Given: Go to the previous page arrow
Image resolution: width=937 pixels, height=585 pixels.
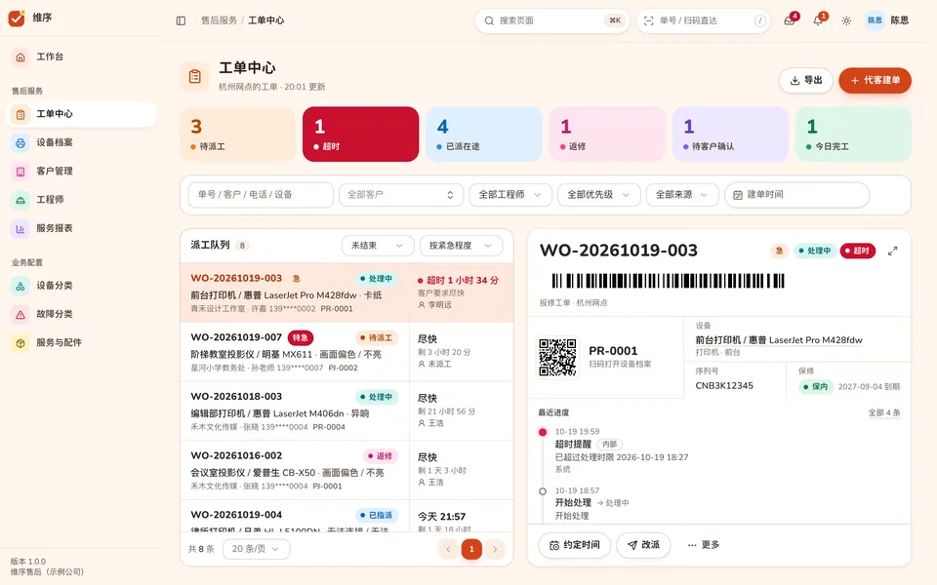Looking at the screenshot, I should [x=448, y=549].
